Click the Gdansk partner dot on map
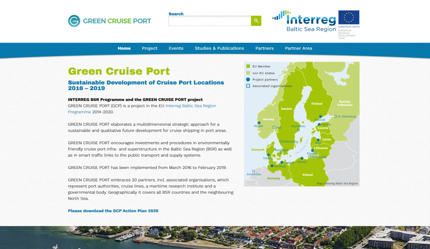Viewport: 430px width, 249px height. pyautogui.click(x=302, y=158)
